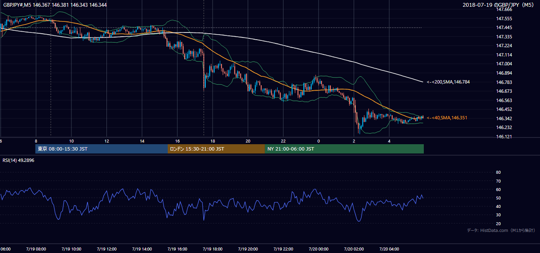The width and height of the screenshot is (540, 253).
Task: Click price axis value 147.445
Action: click(x=505, y=28)
